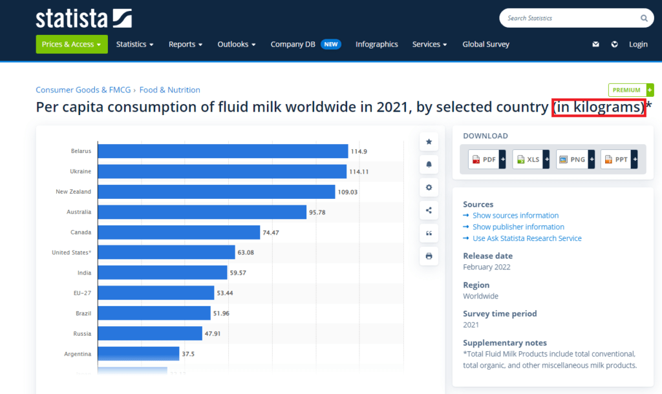Open the Infographics menu item
Screen dimensions: 662x394
[x=377, y=45]
